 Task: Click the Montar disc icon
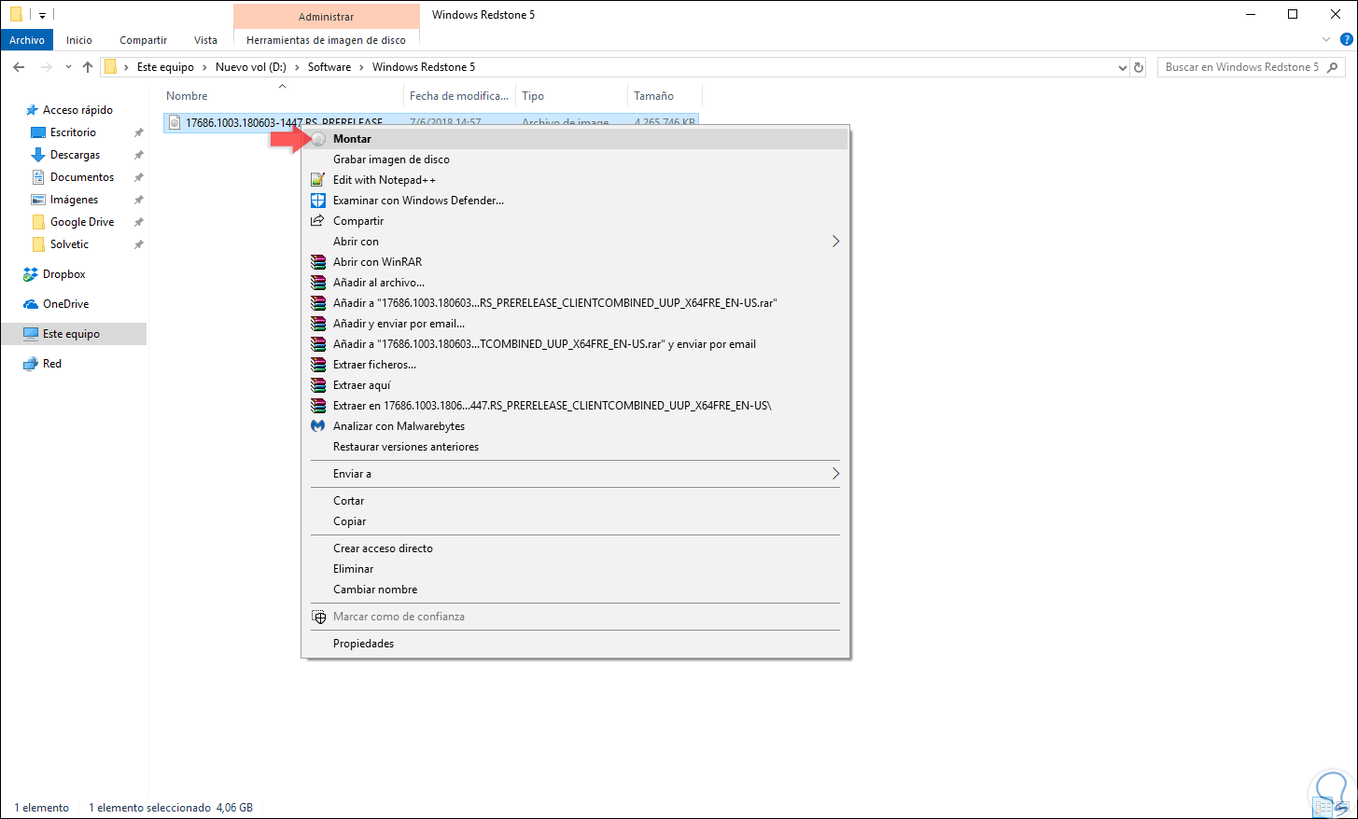[x=318, y=139]
